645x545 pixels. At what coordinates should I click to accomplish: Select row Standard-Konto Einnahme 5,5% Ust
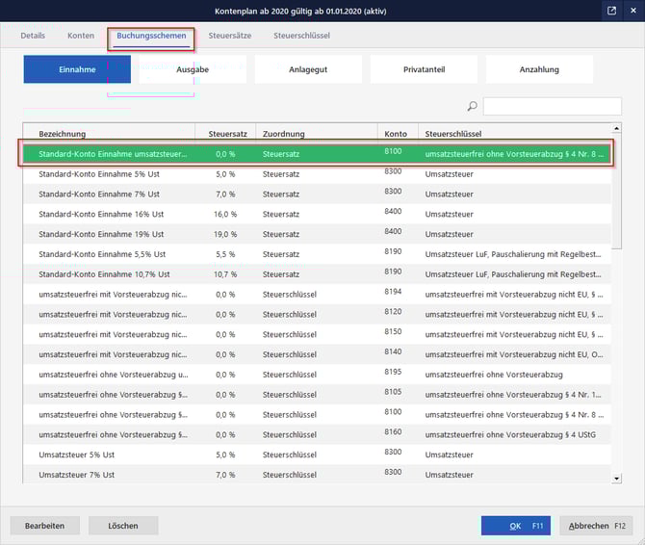click(x=317, y=254)
